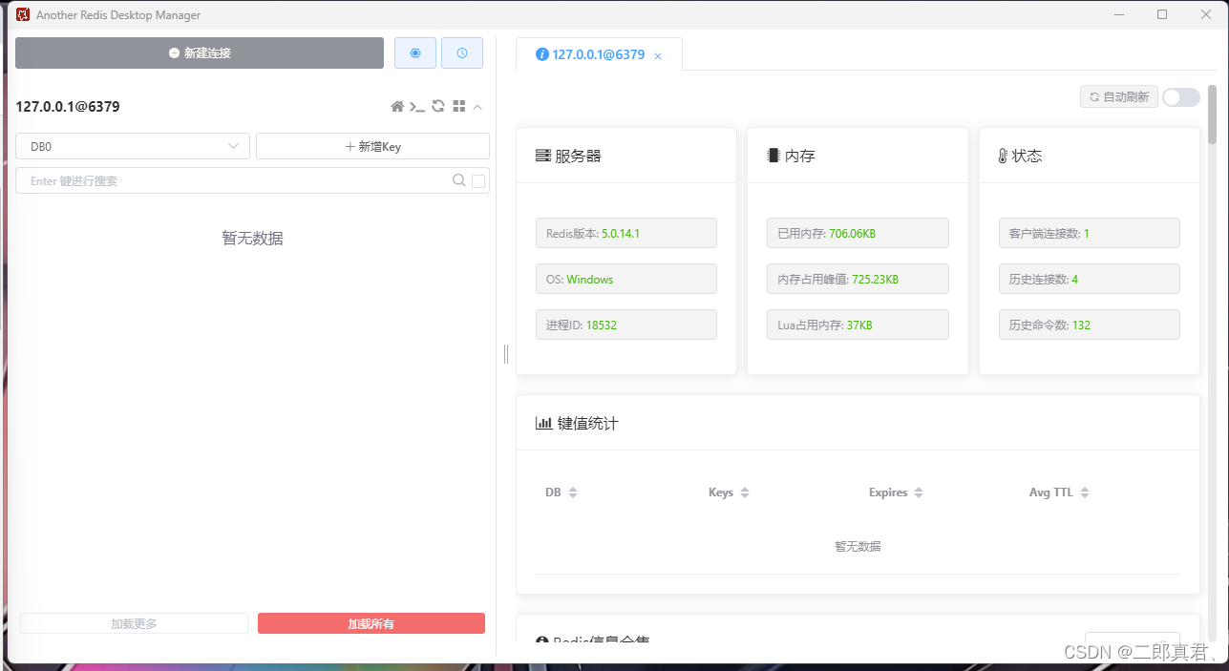Click the 键值统计 key statistics header
Screen dimensions: 1229x671
pyautogui.click(x=858, y=423)
